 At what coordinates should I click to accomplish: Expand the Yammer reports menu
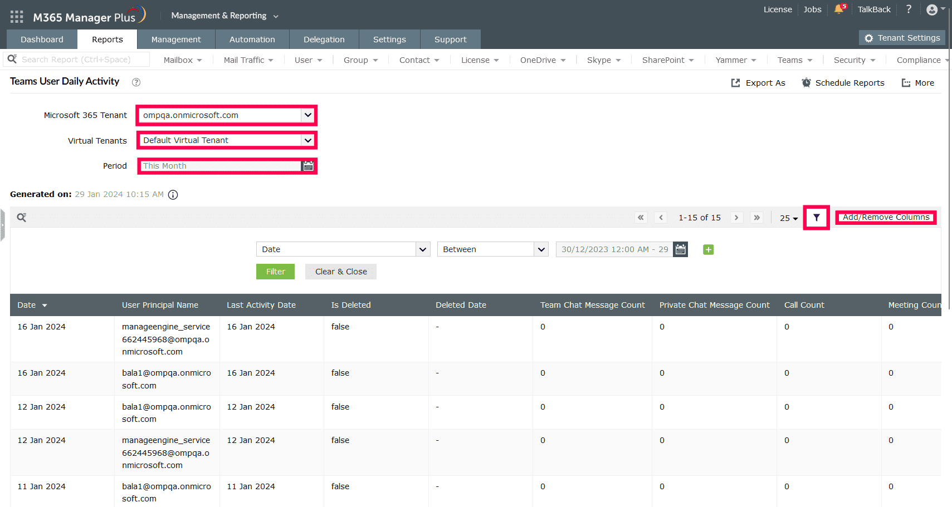click(735, 60)
